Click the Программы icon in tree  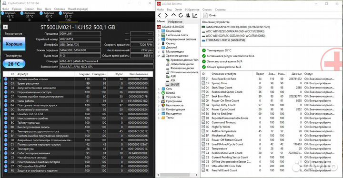(163, 101)
